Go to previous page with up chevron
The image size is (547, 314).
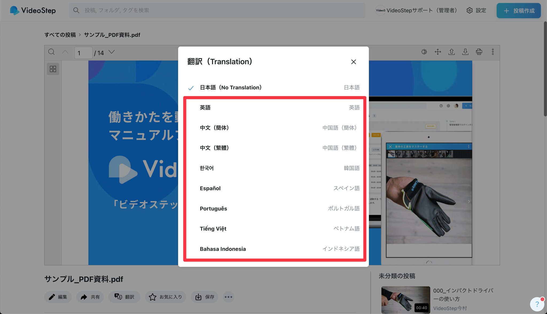[x=65, y=52]
